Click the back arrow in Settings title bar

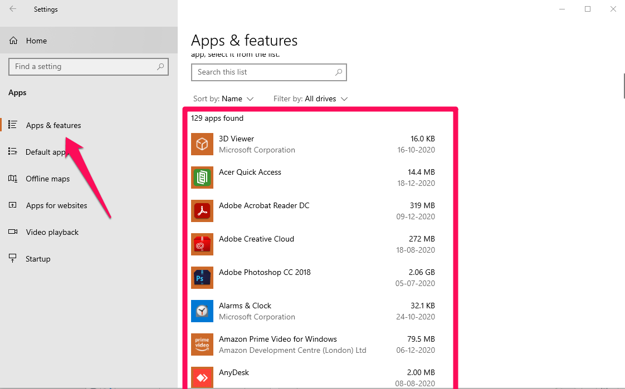(13, 9)
